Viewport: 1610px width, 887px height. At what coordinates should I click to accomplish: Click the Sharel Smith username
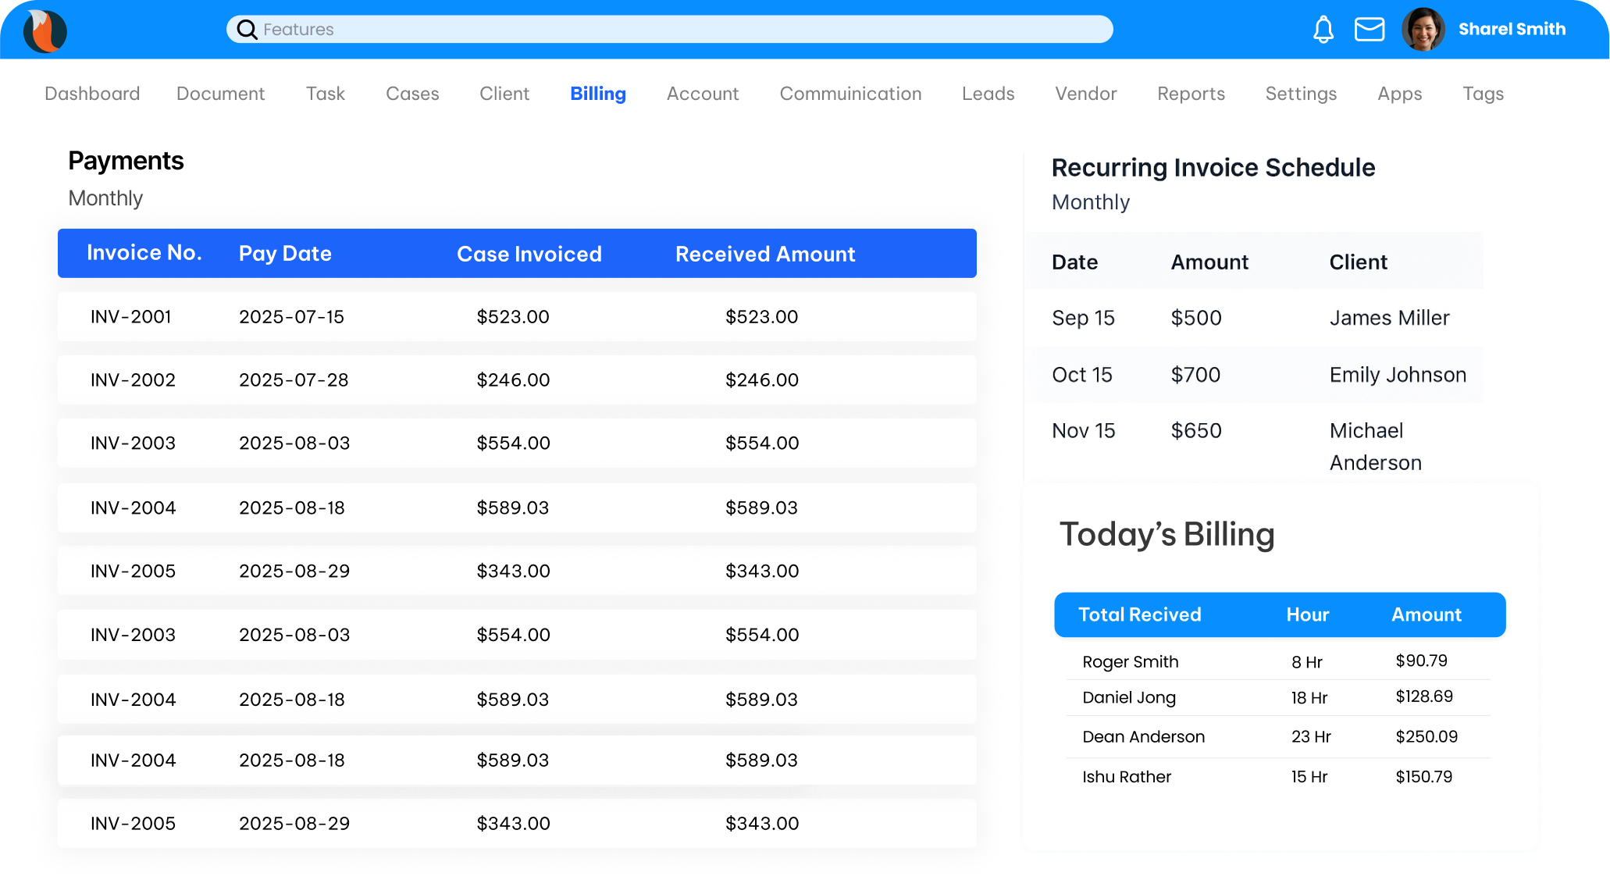tap(1512, 30)
